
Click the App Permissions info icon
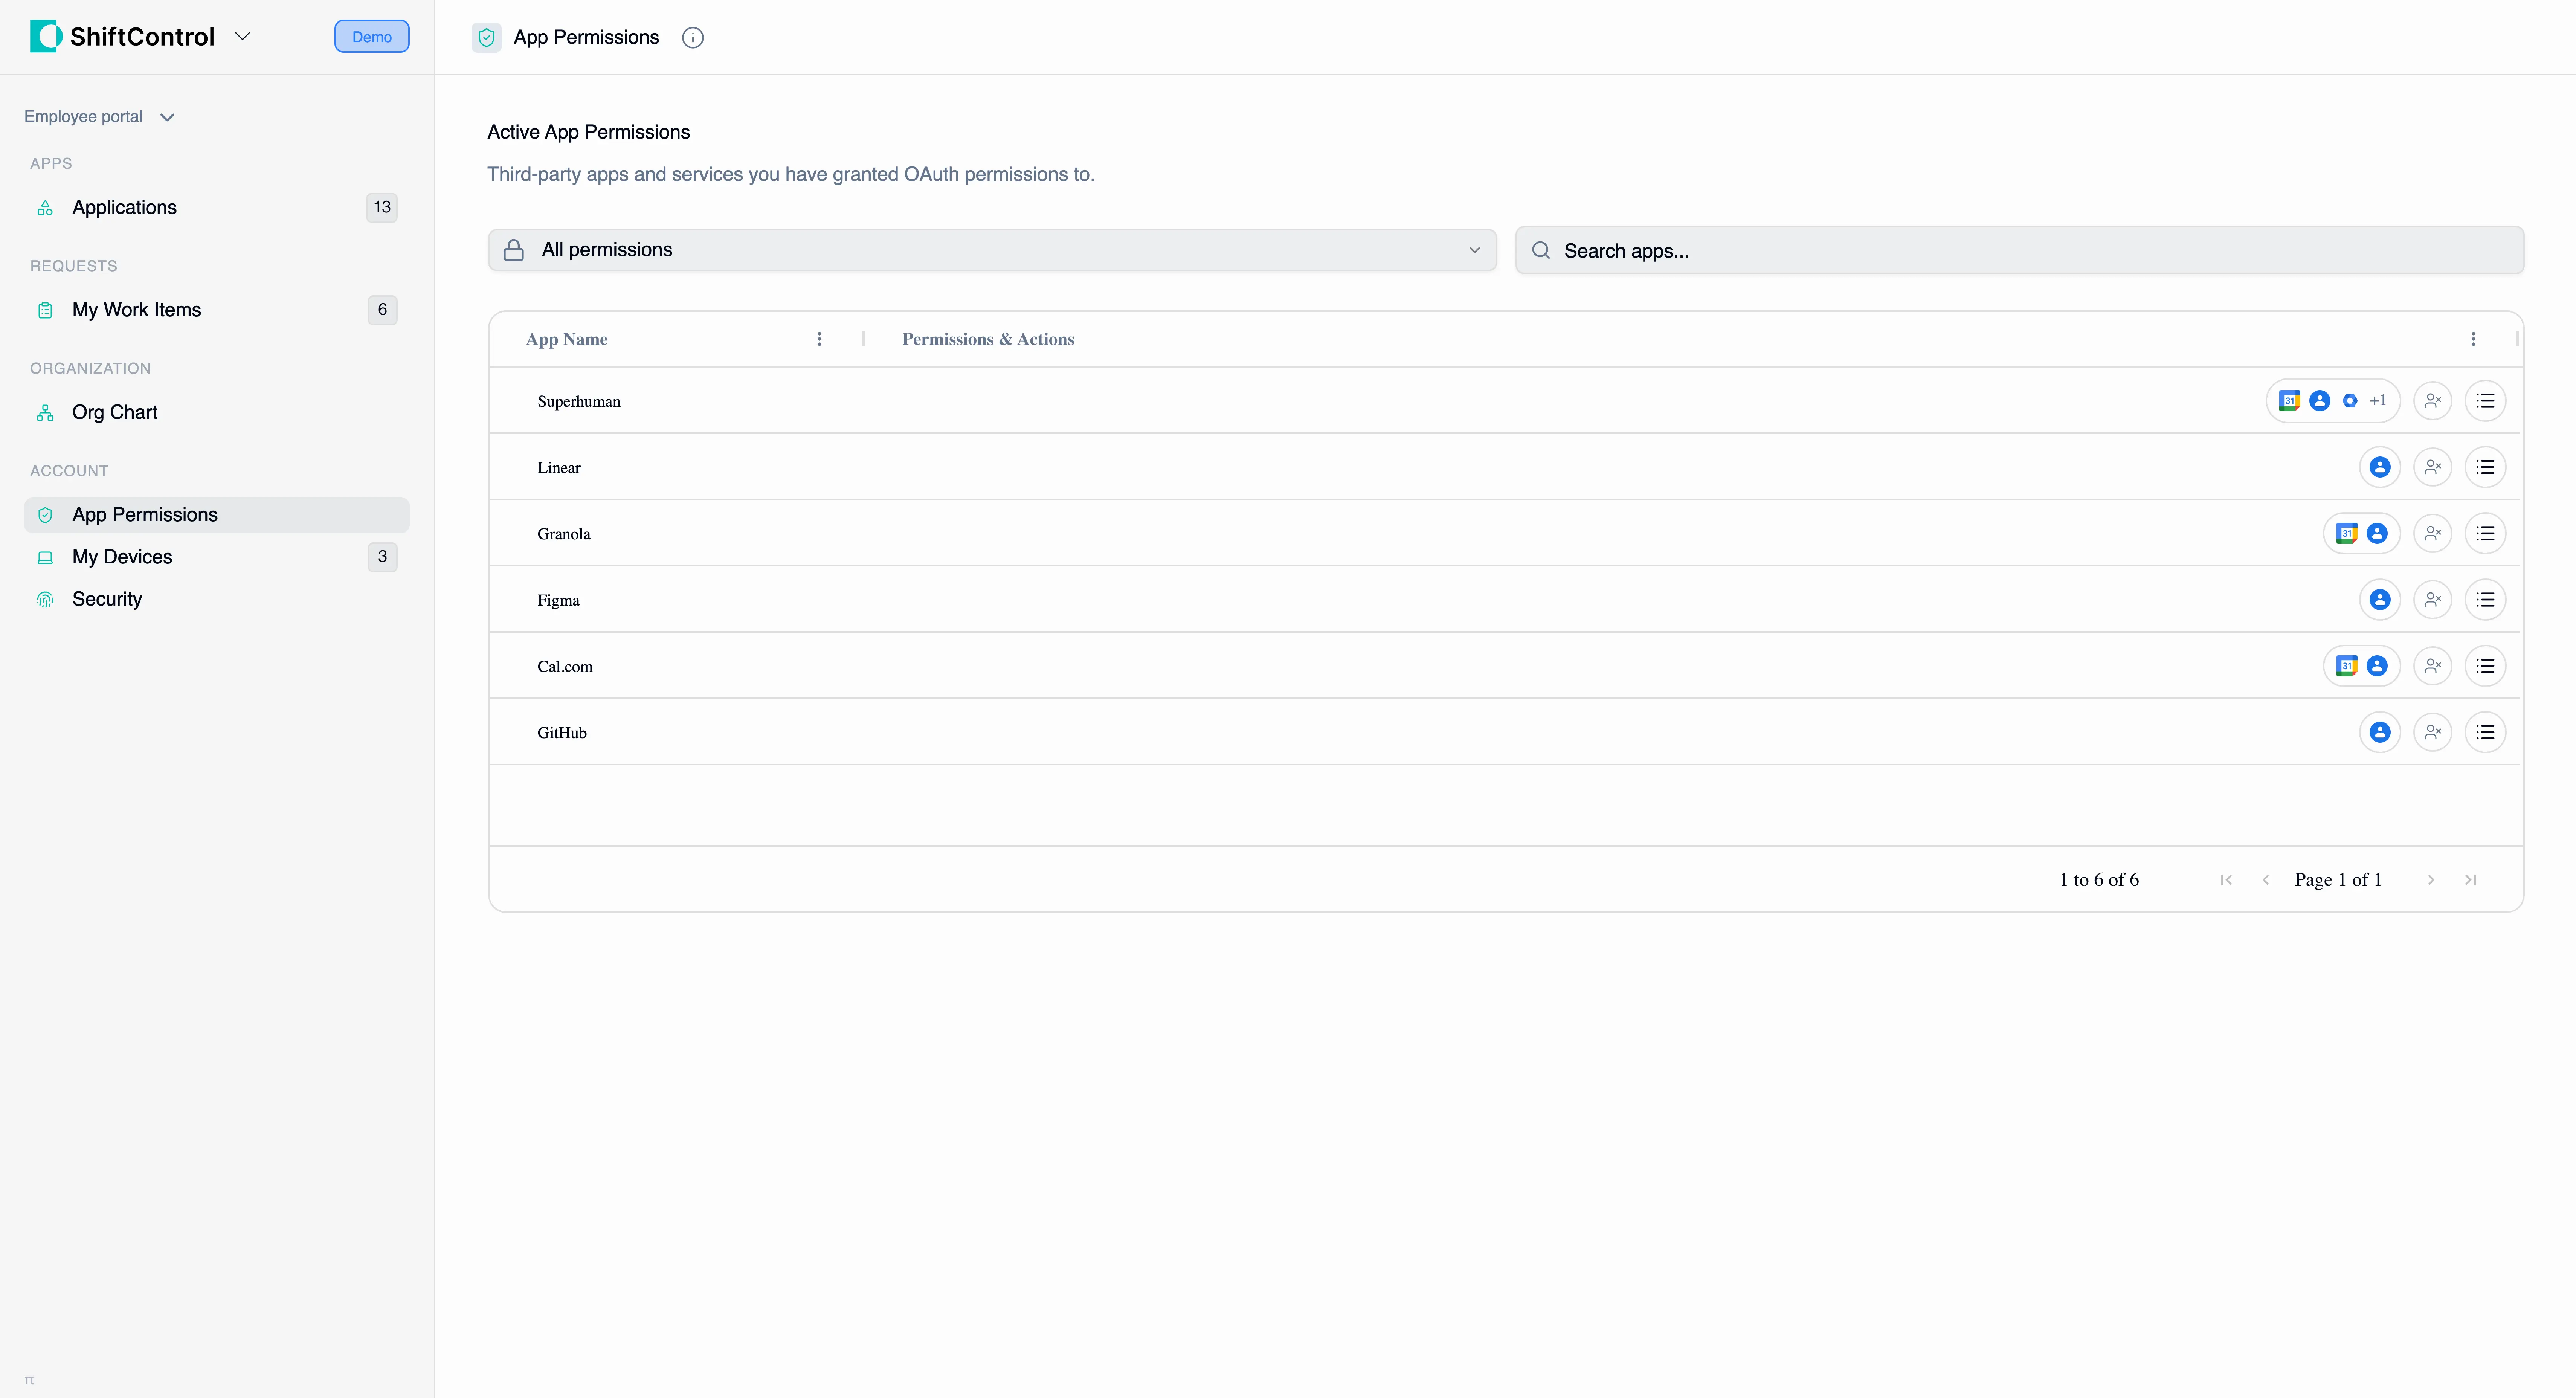click(693, 38)
